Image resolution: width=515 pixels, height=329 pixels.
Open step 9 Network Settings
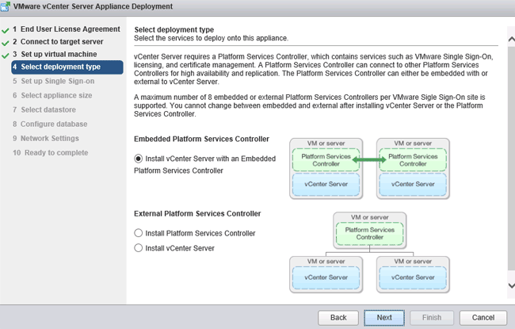click(x=46, y=139)
